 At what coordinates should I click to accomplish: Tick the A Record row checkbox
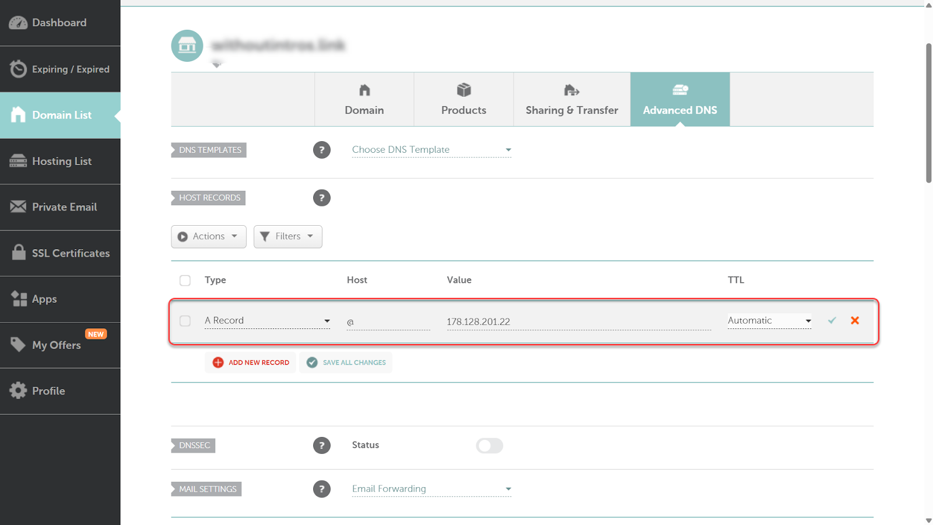coord(185,321)
